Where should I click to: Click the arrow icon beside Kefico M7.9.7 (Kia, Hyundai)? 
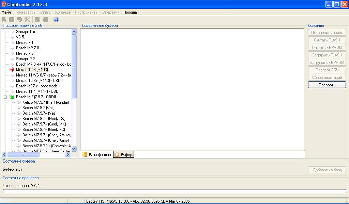[19, 102]
